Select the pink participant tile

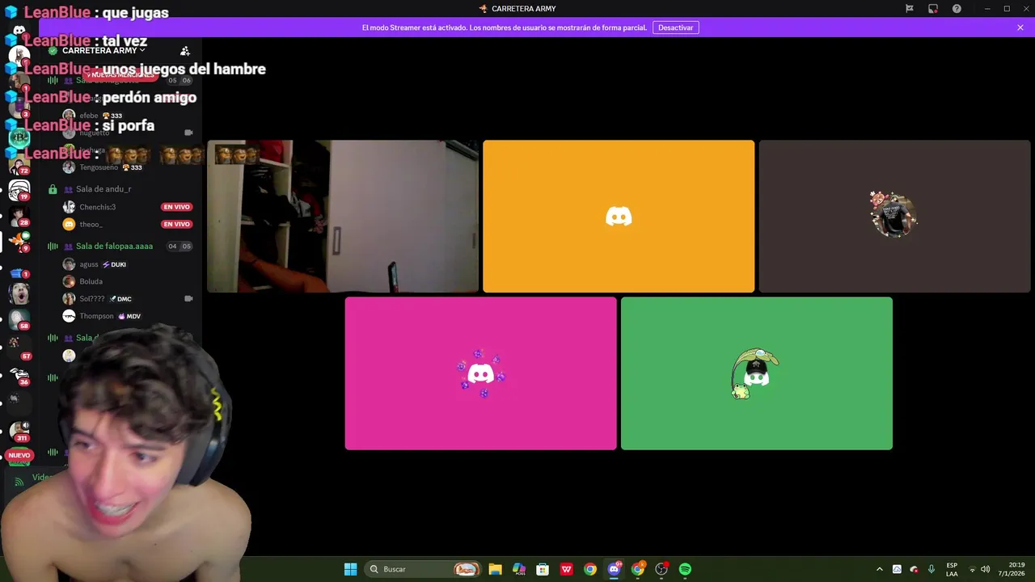pos(480,373)
